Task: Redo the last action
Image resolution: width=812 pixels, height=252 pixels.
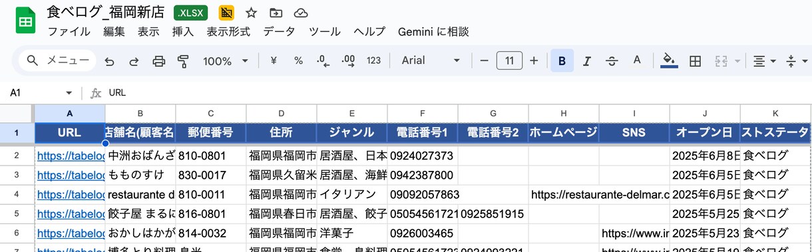Action: pos(134,61)
